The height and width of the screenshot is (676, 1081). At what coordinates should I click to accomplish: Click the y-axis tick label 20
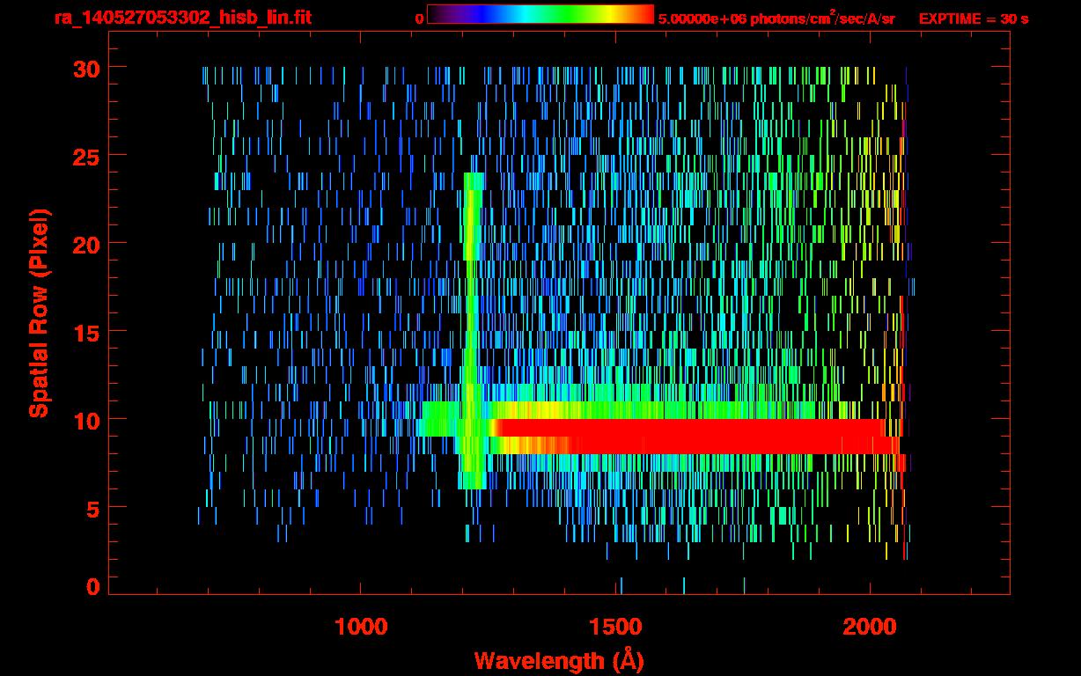pos(85,244)
